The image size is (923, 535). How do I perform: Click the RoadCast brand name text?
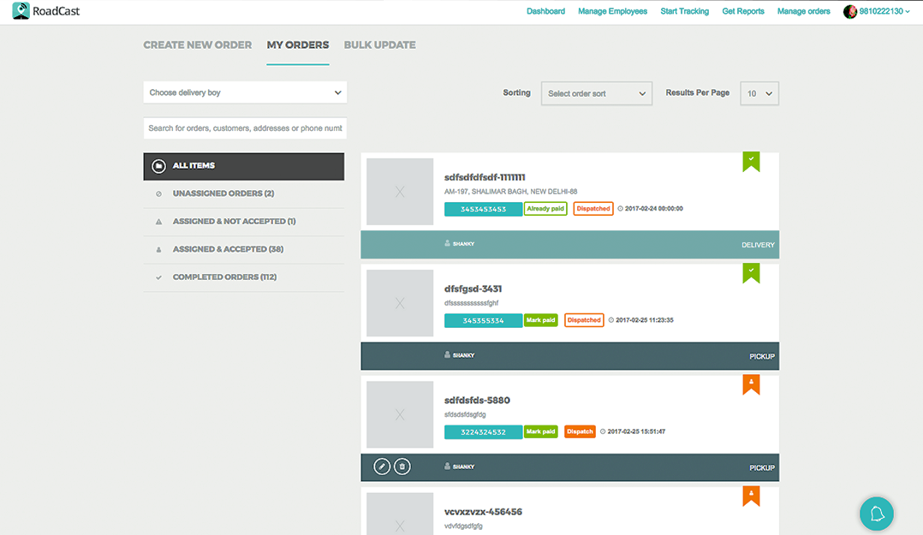pos(56,11)
